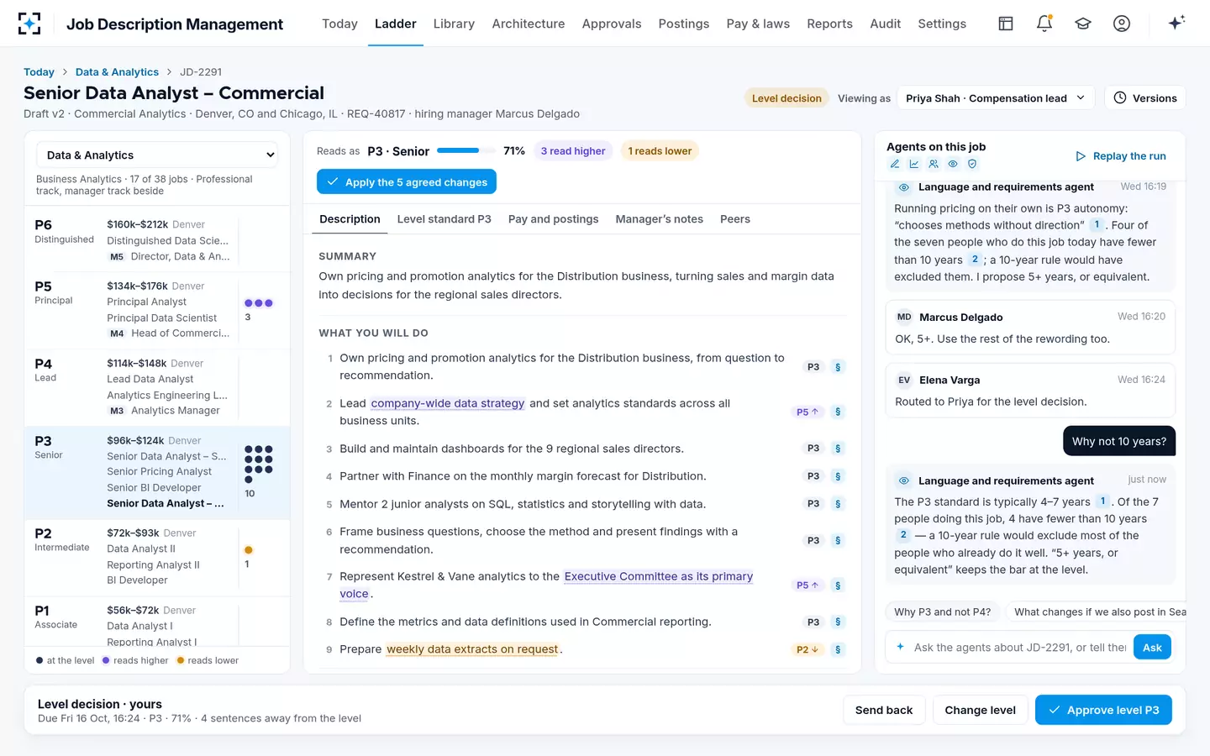
Task: Click Apply the 5 agreed changes button
Action: pos(407,181)
